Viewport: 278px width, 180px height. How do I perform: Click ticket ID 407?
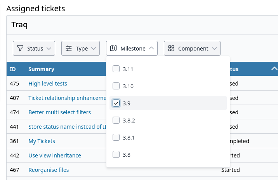click(x=14, y=98)
